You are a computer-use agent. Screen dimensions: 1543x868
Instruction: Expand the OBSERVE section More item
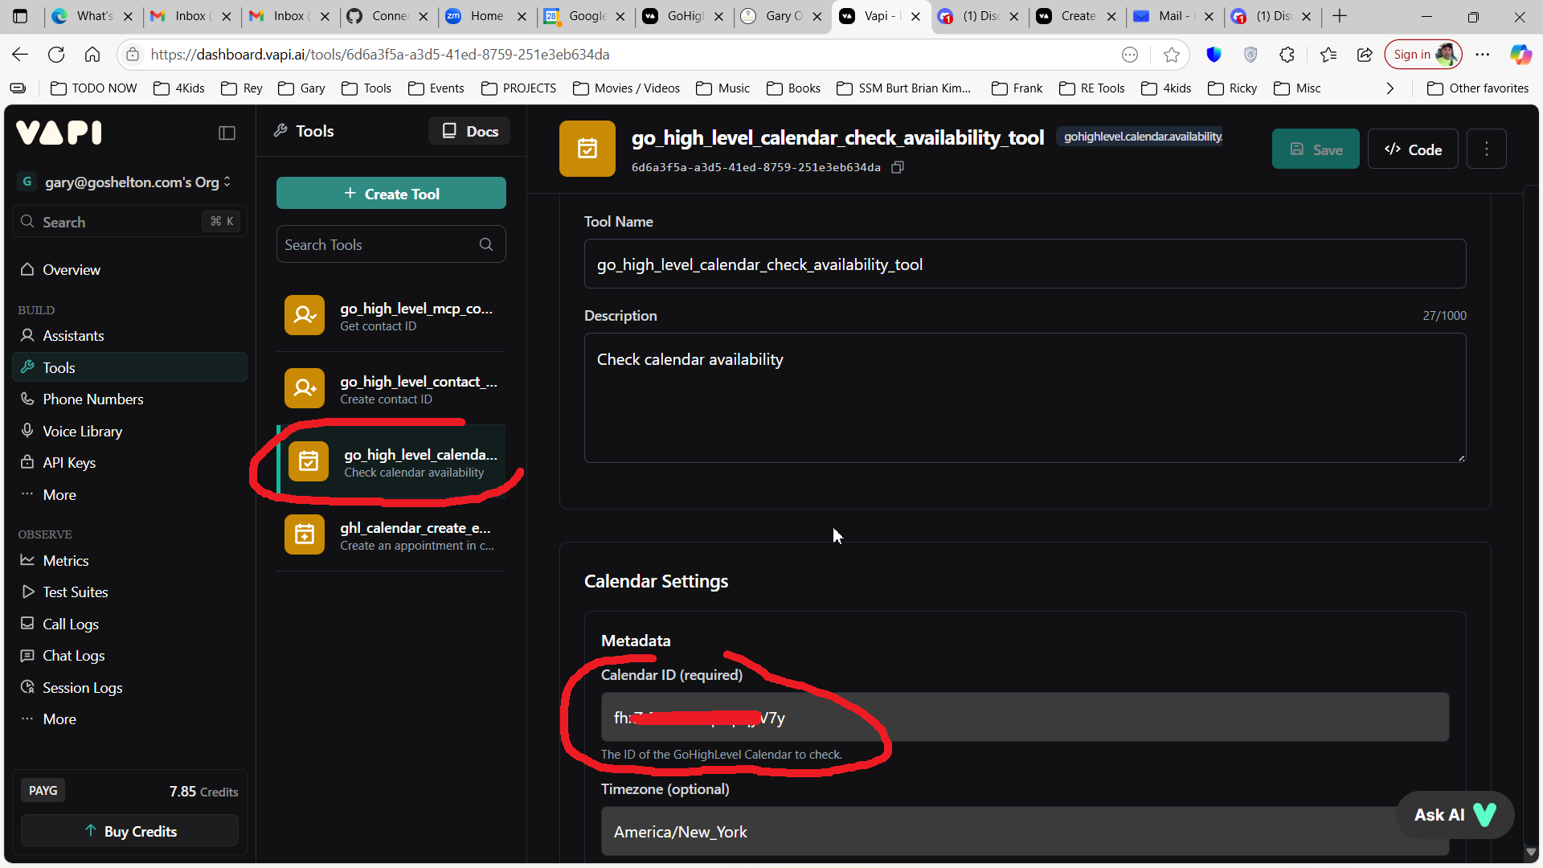pyautogui.click(x=59, y=719)
